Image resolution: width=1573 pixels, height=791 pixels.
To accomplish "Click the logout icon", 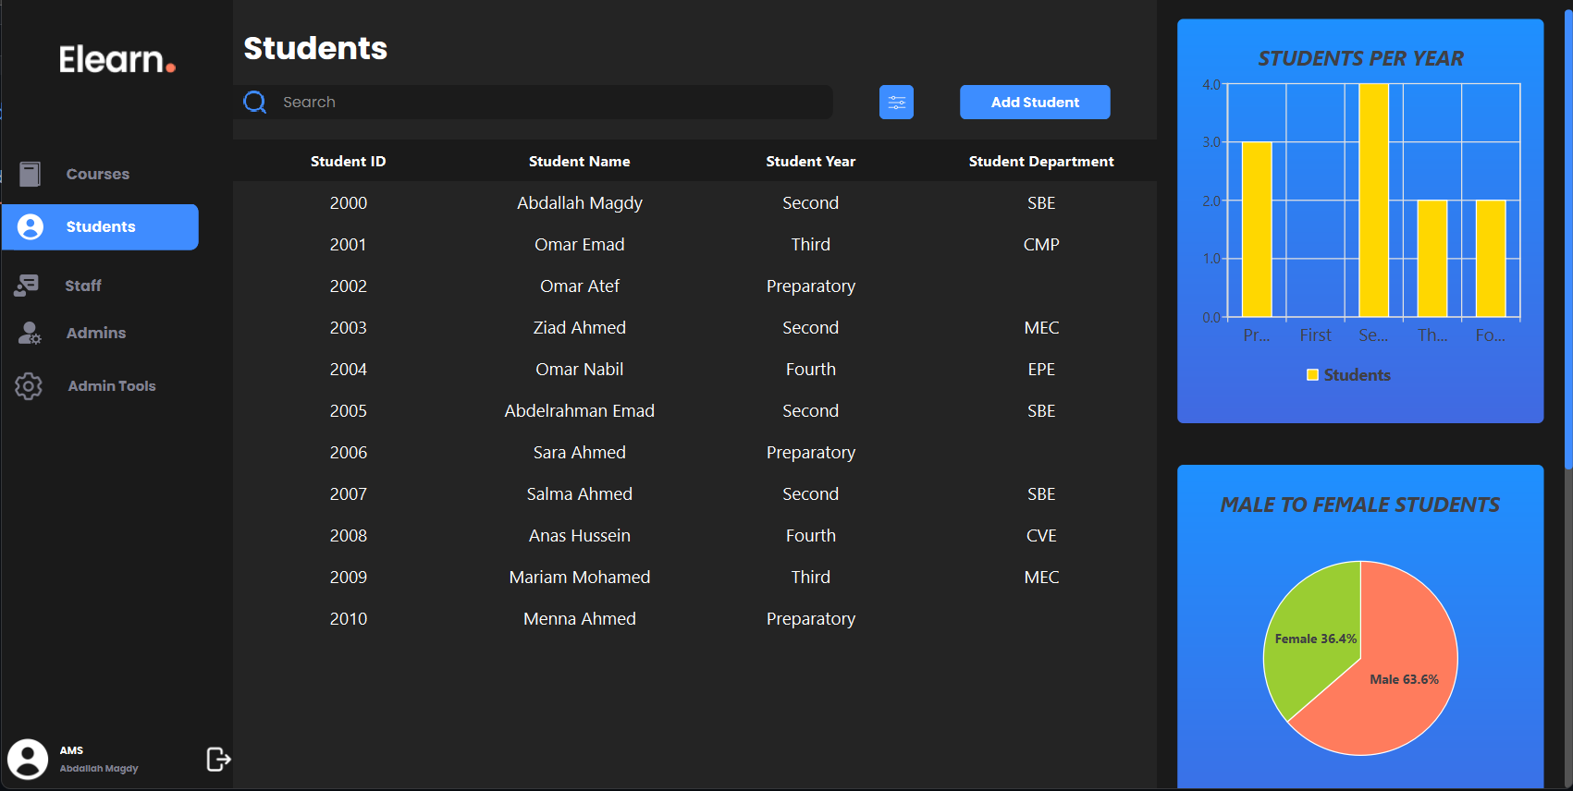I will (218, 760).
